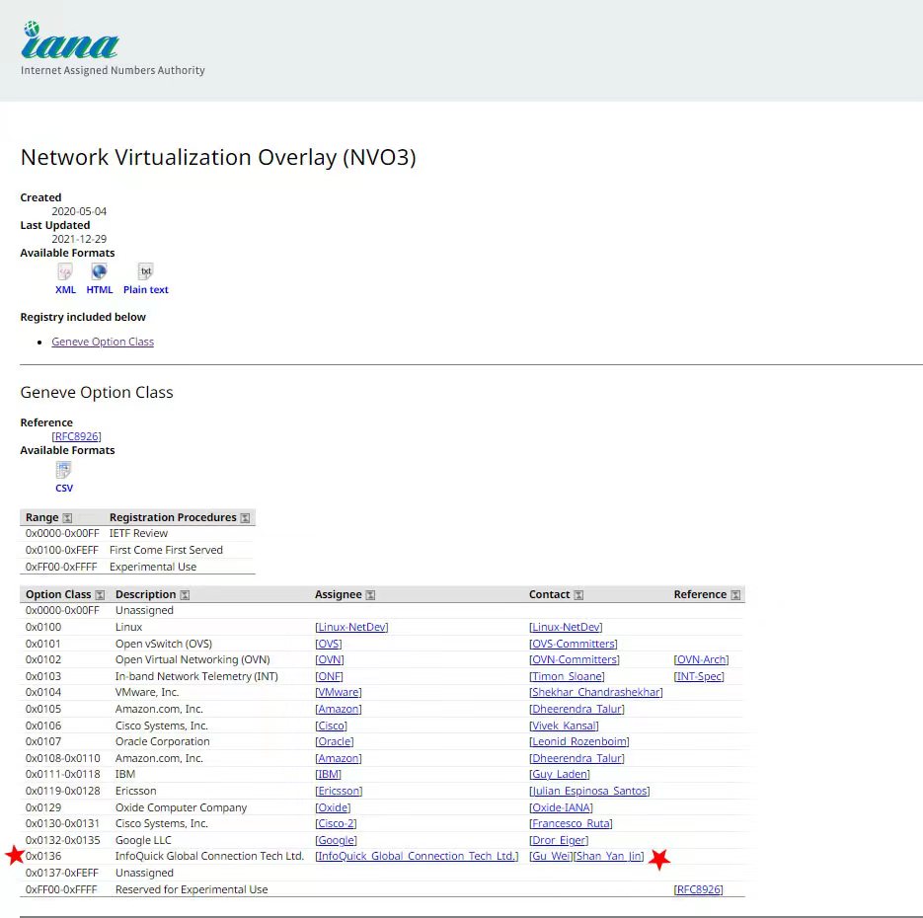Sort by Option Class column icon
The image size is (923, 918).
coord(100,595)
